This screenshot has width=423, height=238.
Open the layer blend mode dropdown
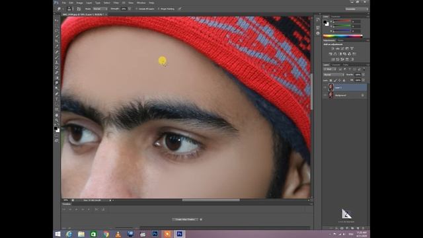[334, 75]
